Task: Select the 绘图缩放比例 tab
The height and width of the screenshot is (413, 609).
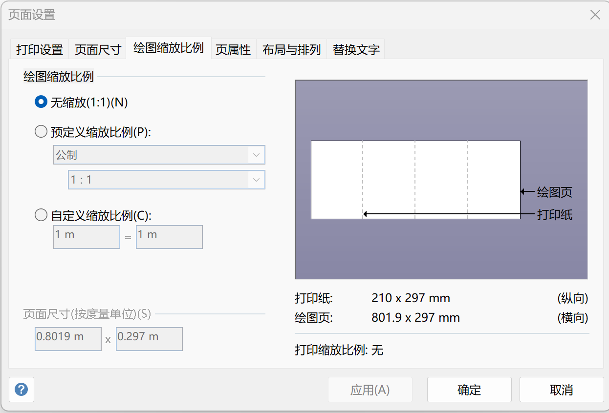Action: 169,48
